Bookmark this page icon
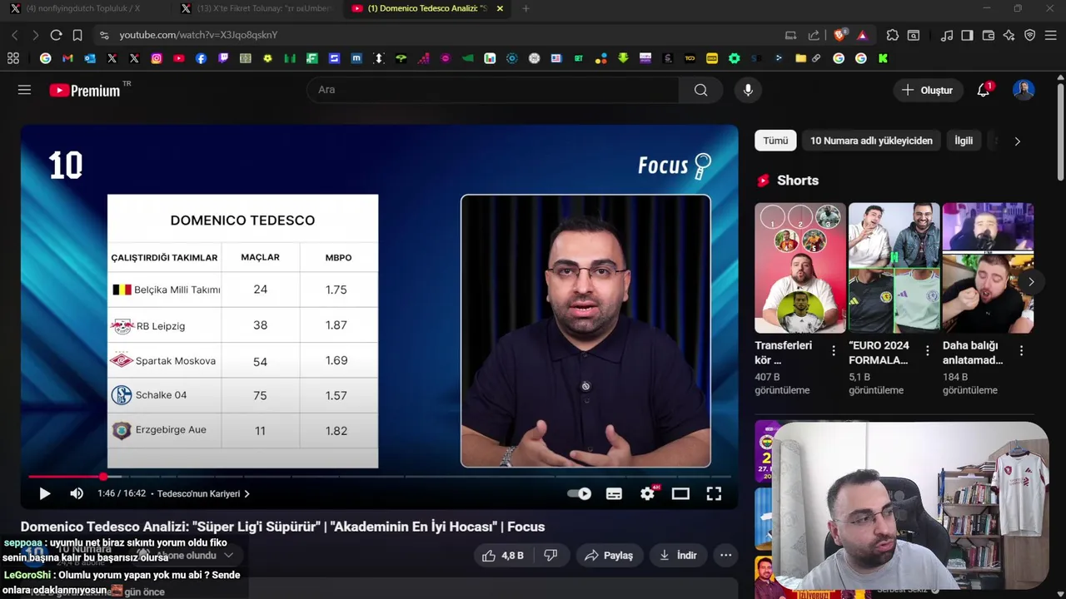1066x599 pixels. 77,35
